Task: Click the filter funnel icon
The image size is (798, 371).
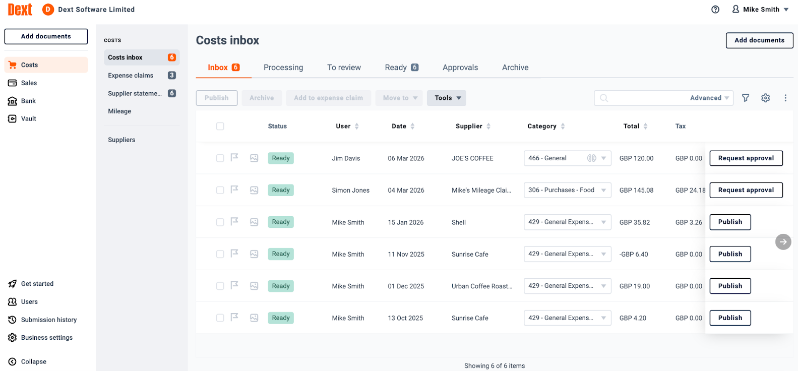Action: [x=746, y=98]
